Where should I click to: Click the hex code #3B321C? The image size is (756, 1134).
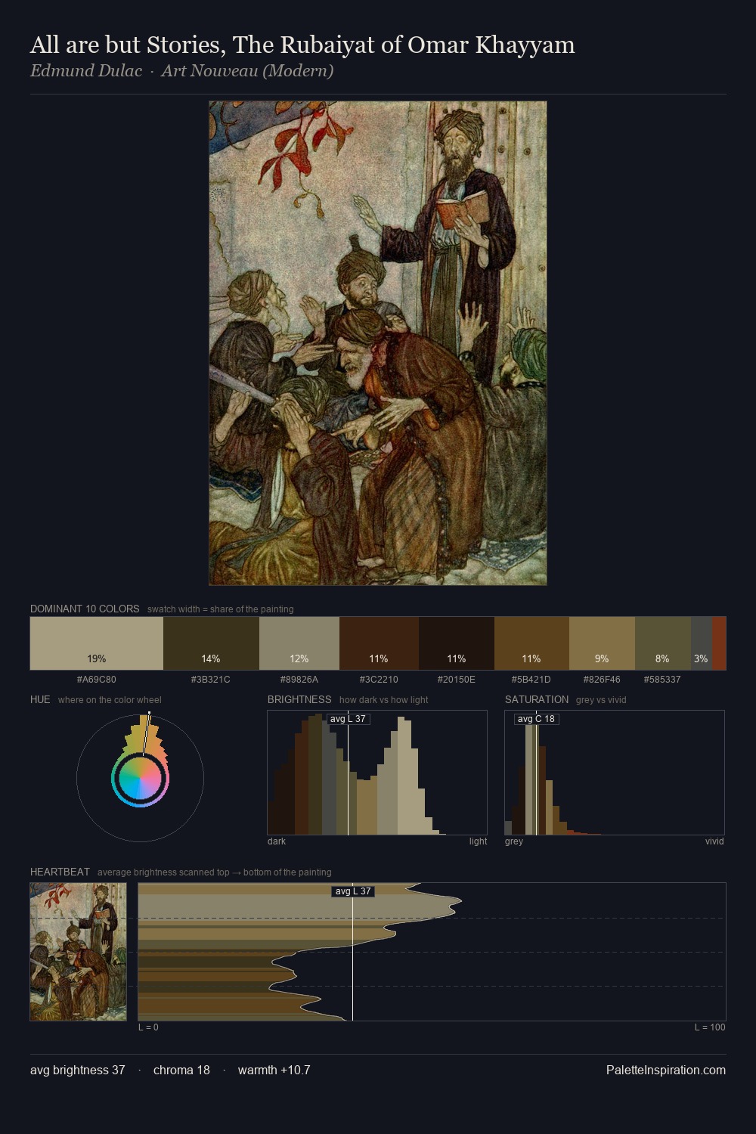pyautogui.click(x=211, y=680)
